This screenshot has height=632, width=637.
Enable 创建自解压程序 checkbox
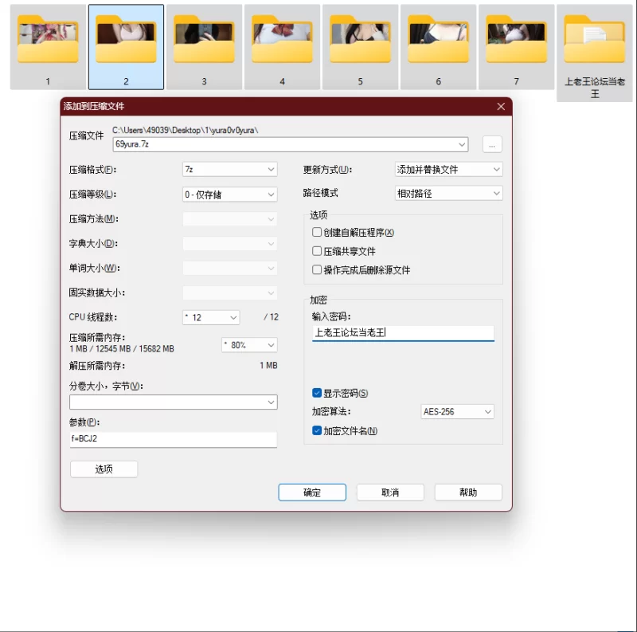click(x=316, y=232)
